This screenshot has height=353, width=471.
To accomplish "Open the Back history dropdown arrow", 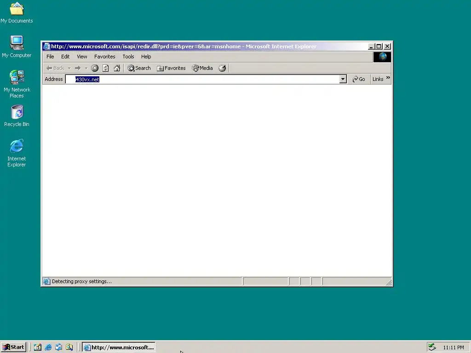I will click(69, 68).
